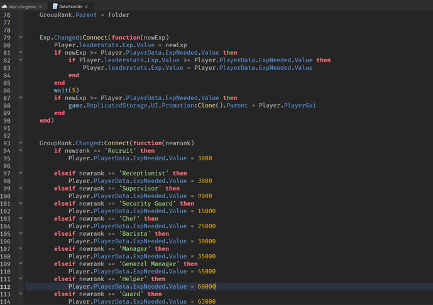Collapse the 'Manager' elseif at line 107

[x=20, y=249]
